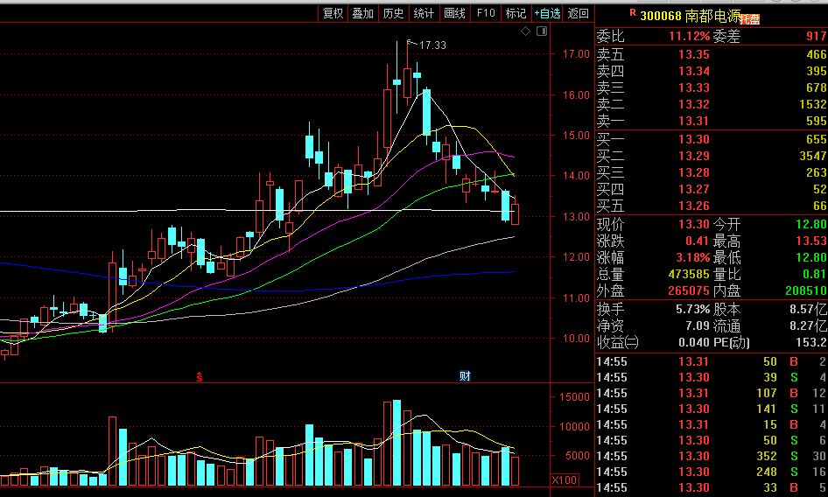Select 卖三 price 13.33
The image size is (828, 497).
694,87
